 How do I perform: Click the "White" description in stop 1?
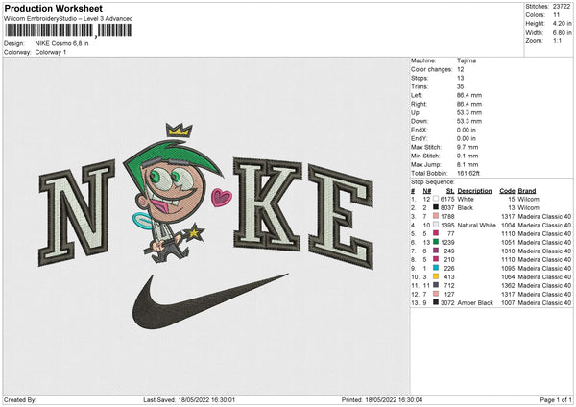coord(466,199)
